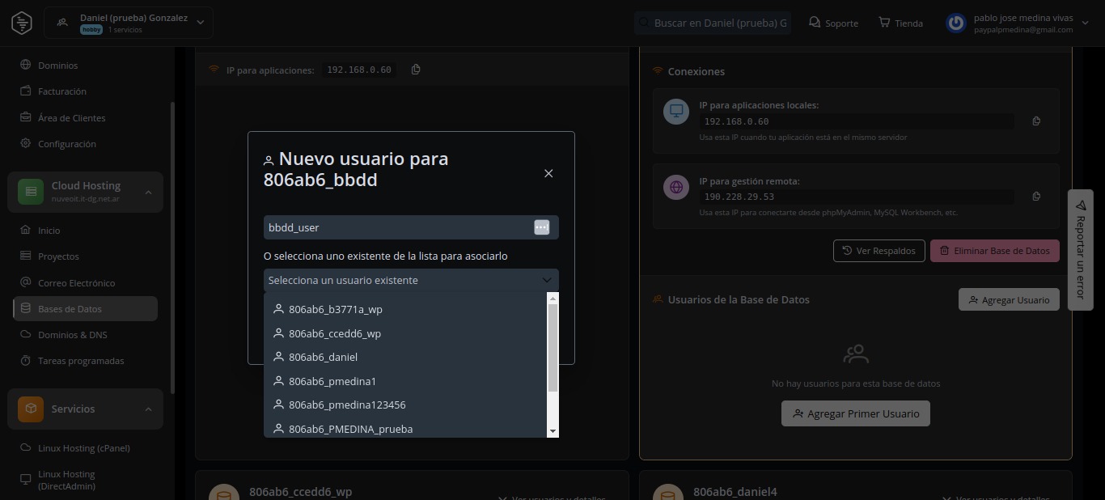Image resolution: width=1105 pixels, height=500 pixels.
Task: Copy the remote management IP 190.228.29.53
Action: [x=1036, y=197]
